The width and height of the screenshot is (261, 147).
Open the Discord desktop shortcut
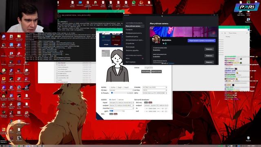tap(4, 37)
